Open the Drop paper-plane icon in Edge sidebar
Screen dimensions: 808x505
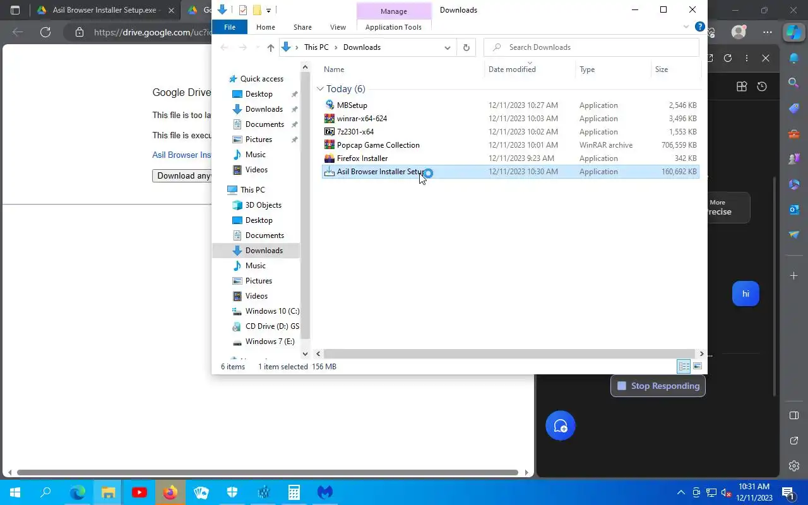[x=794, y=234]
